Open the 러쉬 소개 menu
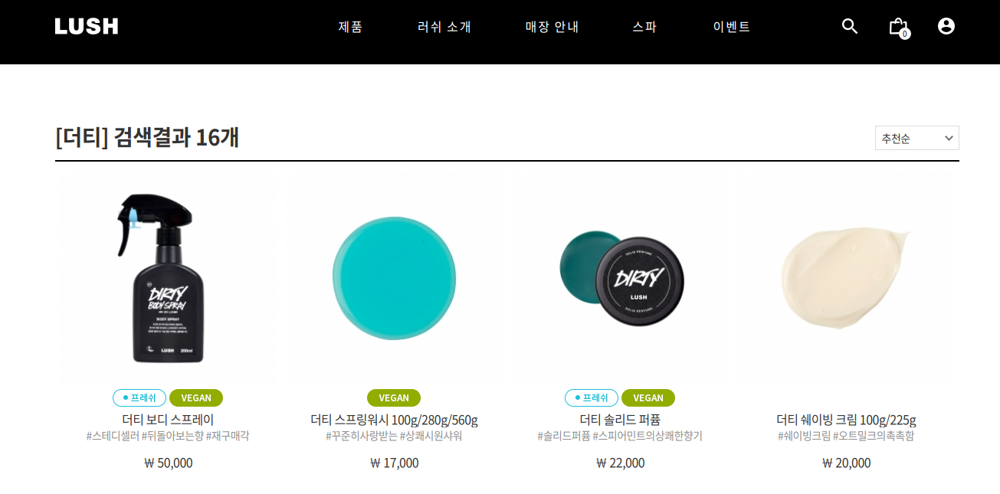 pos(444,27)
